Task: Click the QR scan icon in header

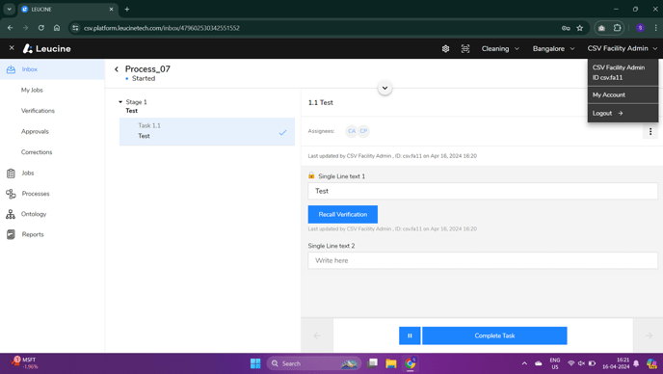Action: 465,48
